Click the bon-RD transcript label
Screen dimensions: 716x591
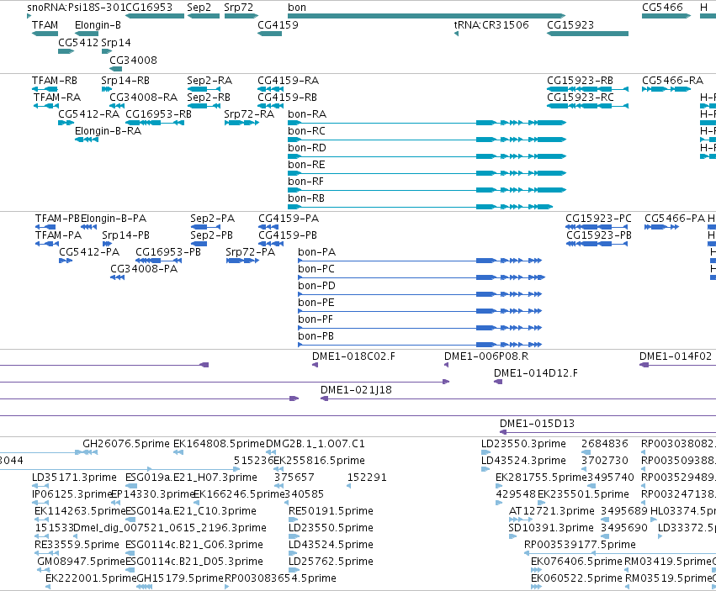[307, 148]
